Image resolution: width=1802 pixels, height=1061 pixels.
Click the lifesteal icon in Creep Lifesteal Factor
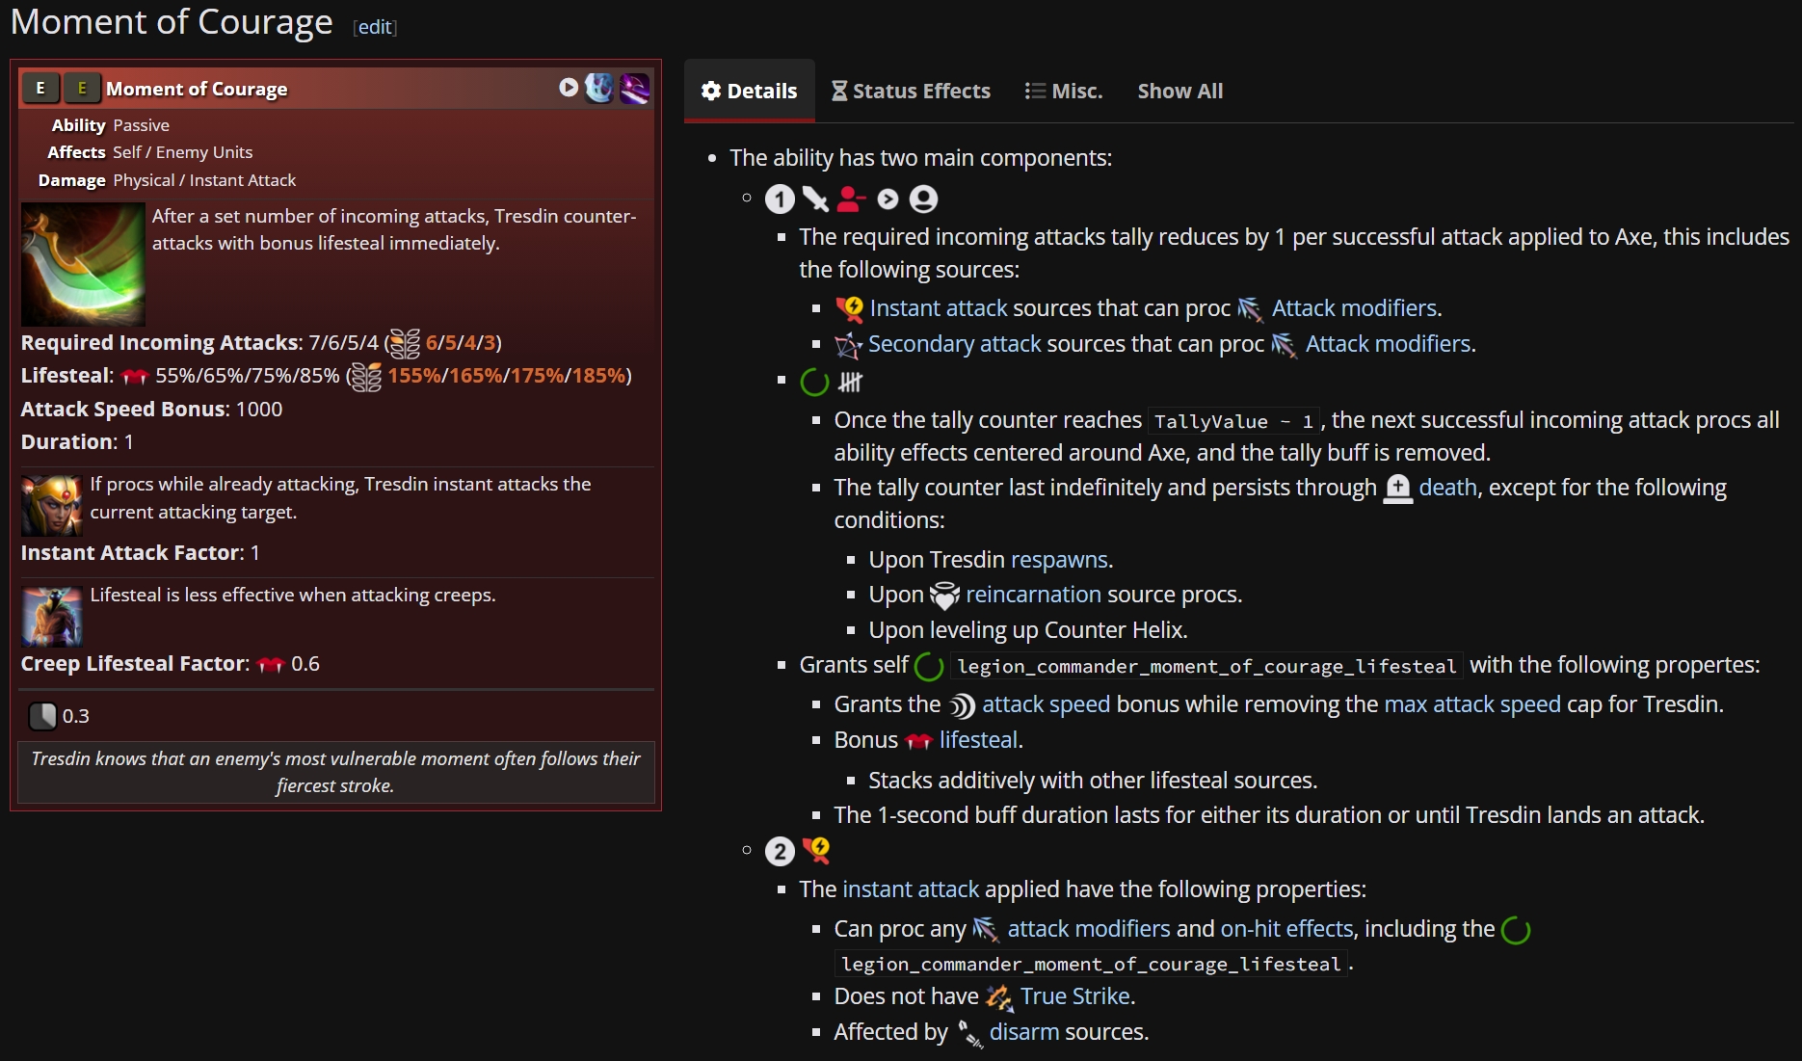tap(271, 665)
